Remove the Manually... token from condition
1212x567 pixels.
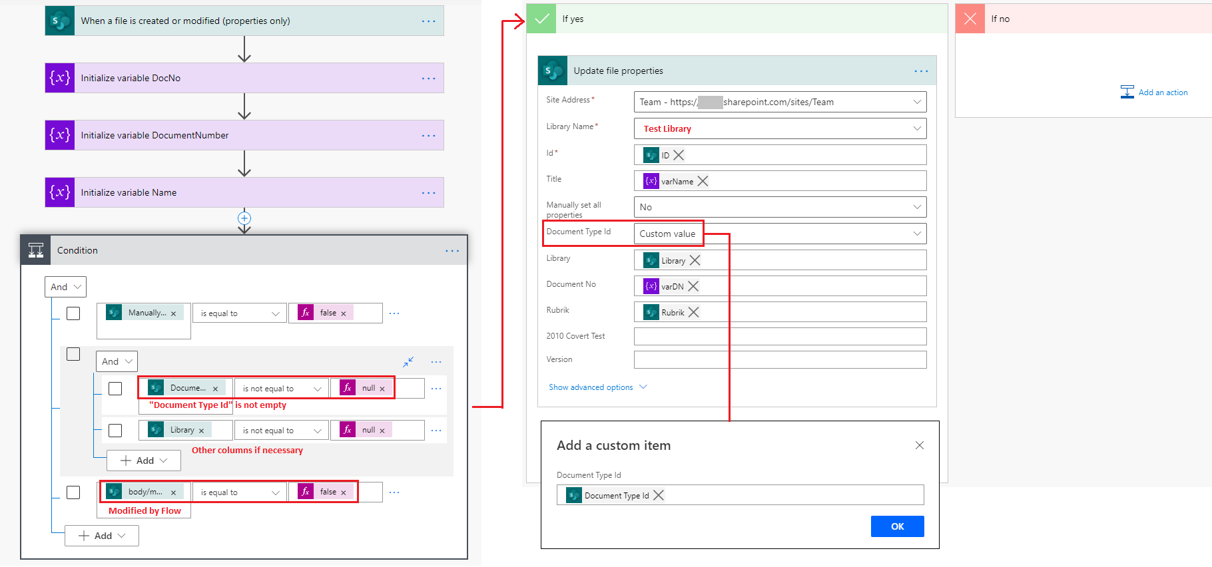coord(173,313)
